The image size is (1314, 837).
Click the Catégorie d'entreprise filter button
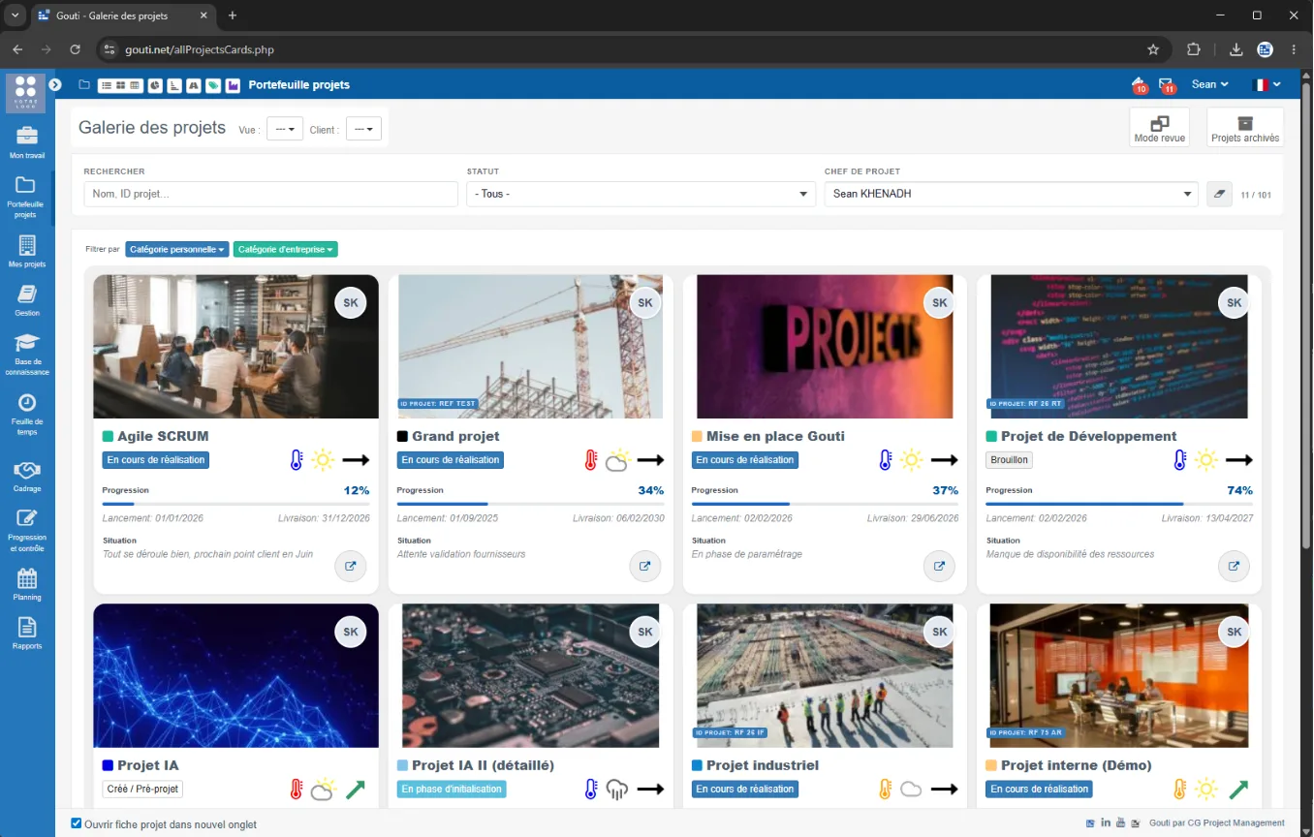point(286,249)
